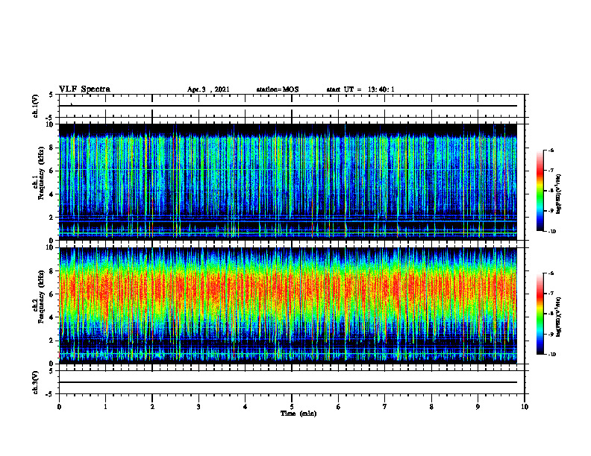Click the "ch.3(V)" axis label
The width and height of the screenshot is (591, 456).
[x=35, y=382]
